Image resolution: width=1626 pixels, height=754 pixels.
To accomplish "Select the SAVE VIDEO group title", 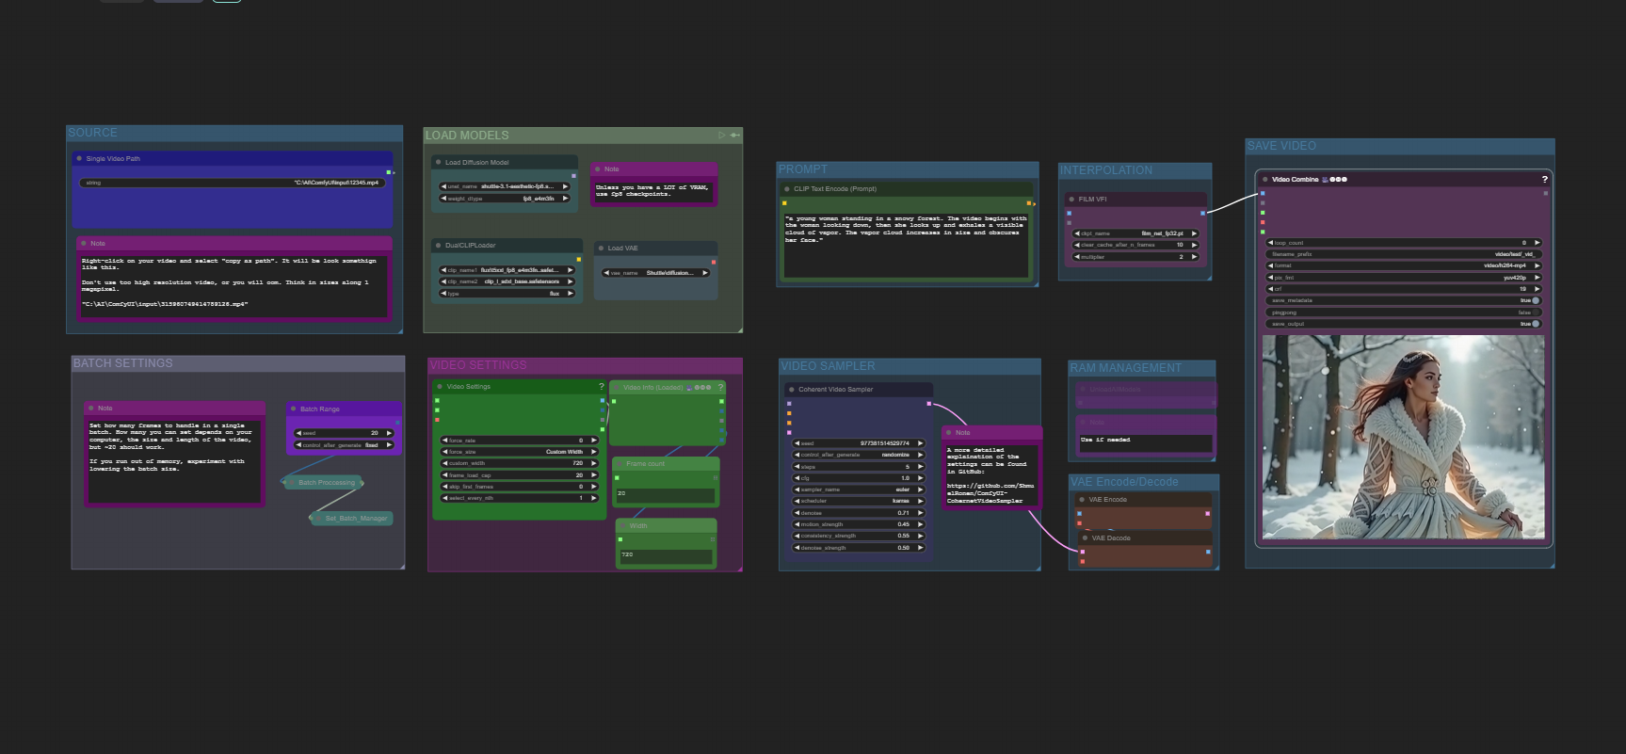I will [x=1281, y=146].
